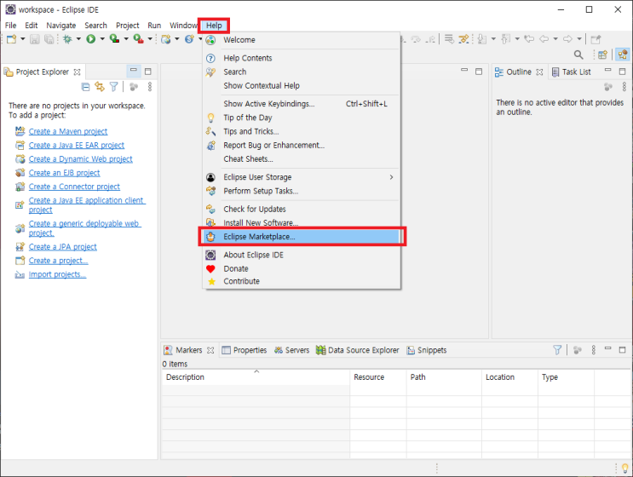Sort Markers by Description column header

pos(256,377)
